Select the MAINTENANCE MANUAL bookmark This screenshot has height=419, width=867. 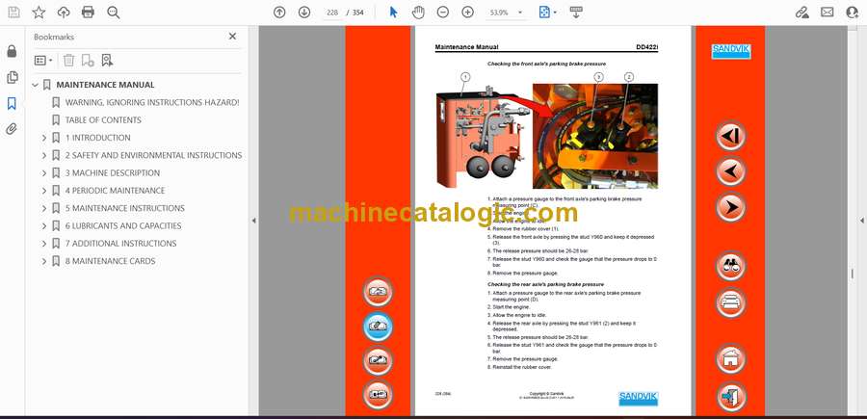tap(105, 85)
